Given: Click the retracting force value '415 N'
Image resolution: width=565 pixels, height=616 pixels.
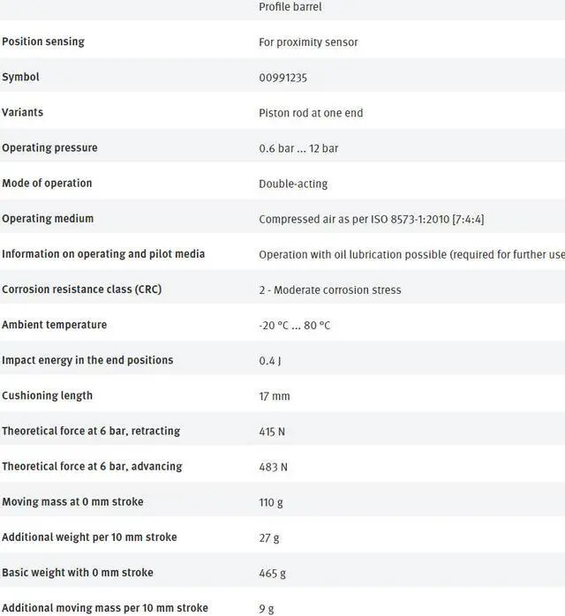Looking at the screenshot, I should 272,432.
